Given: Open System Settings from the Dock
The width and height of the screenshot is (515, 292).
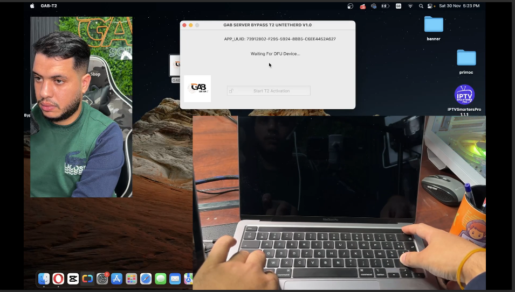Looking at the screenshot, I should 102,279.
